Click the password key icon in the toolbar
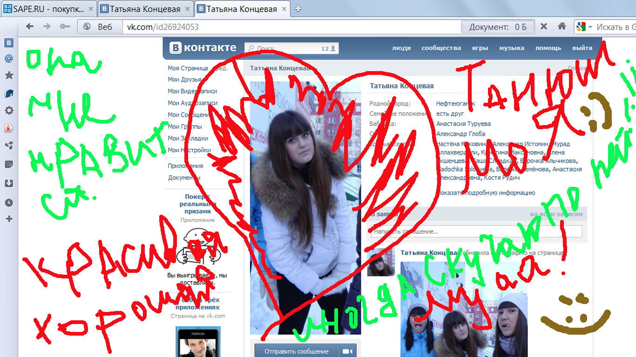 [x=64, y=26]
